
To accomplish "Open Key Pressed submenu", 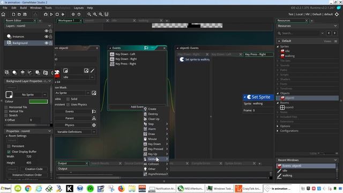I will (x=156, y=149).
